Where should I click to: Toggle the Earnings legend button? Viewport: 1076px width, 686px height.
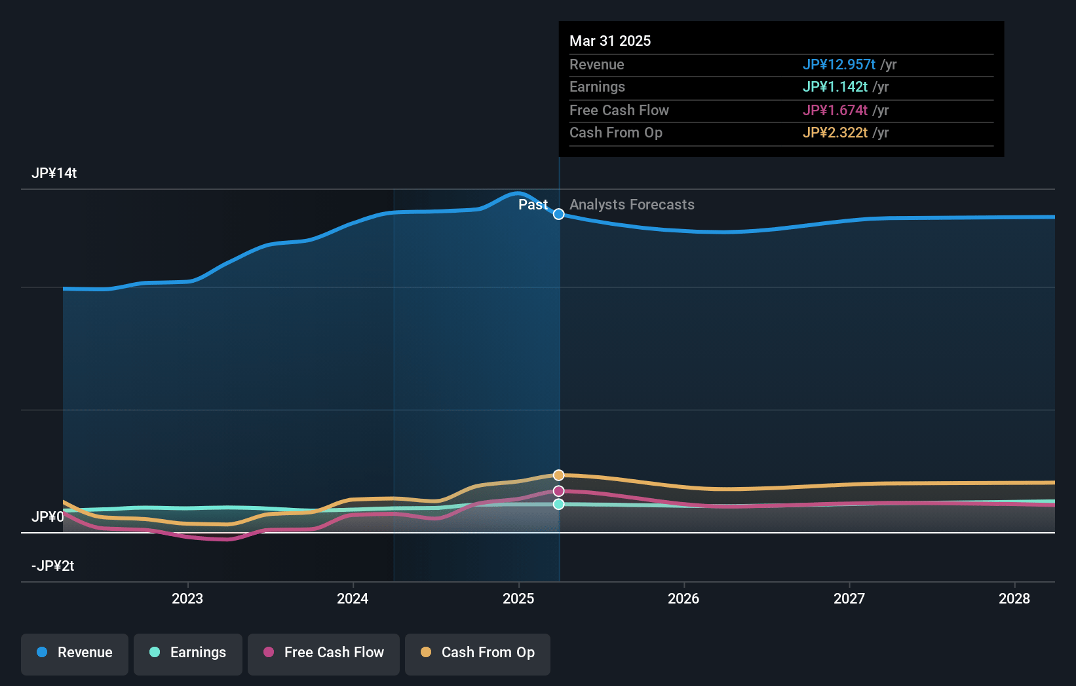[x=188, y=654]
